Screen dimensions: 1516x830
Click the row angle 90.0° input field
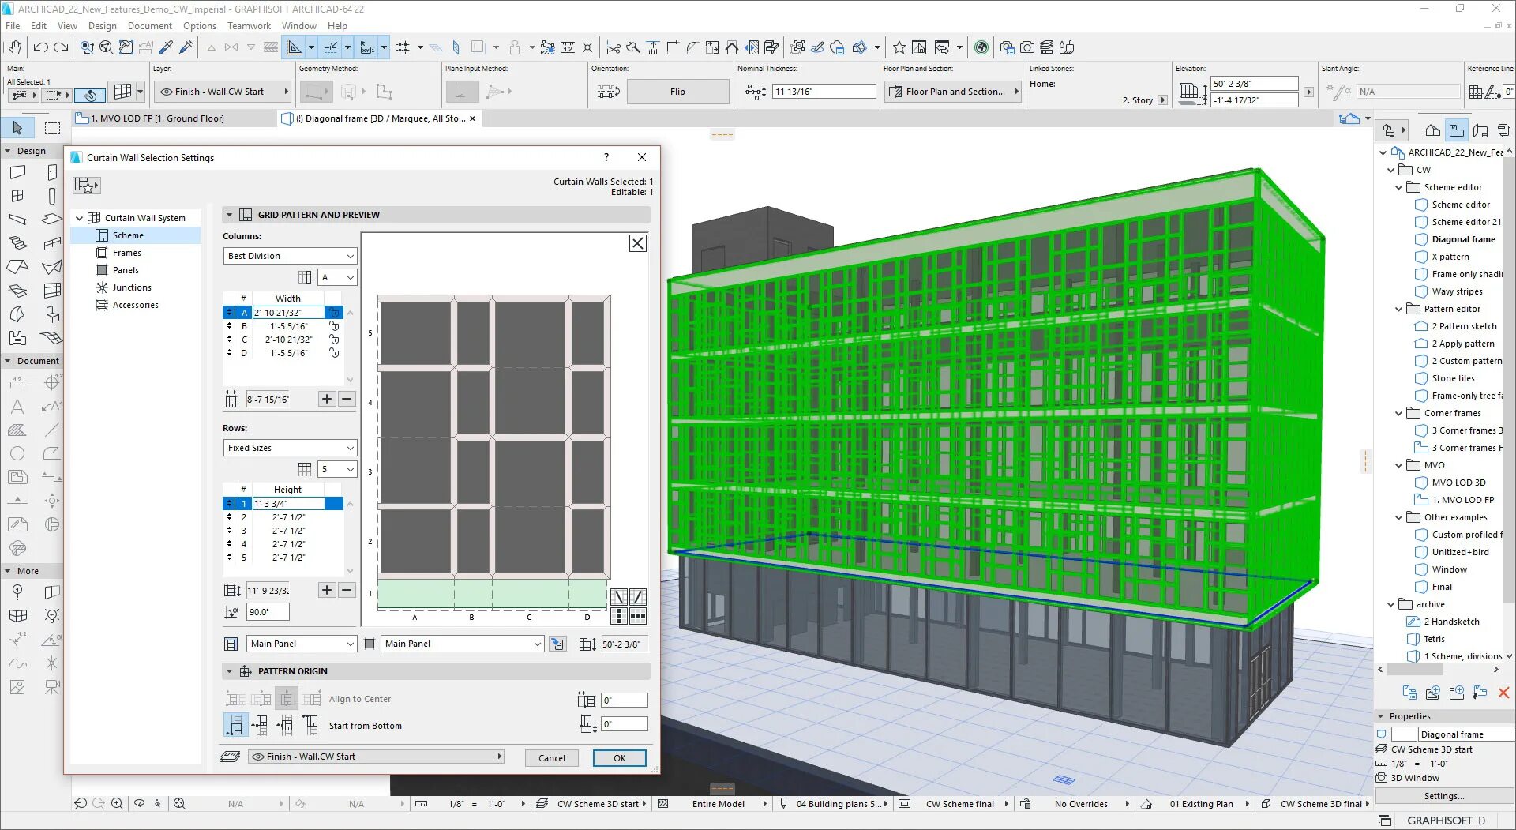(x=268, y=612)
